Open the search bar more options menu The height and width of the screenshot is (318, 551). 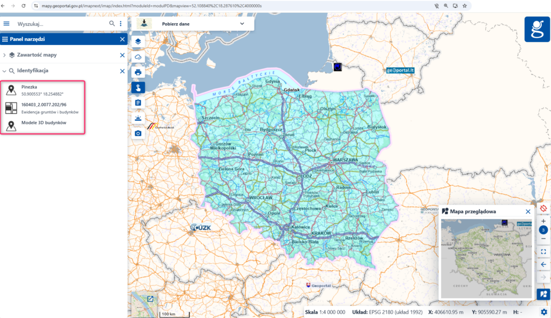point(121,24)
